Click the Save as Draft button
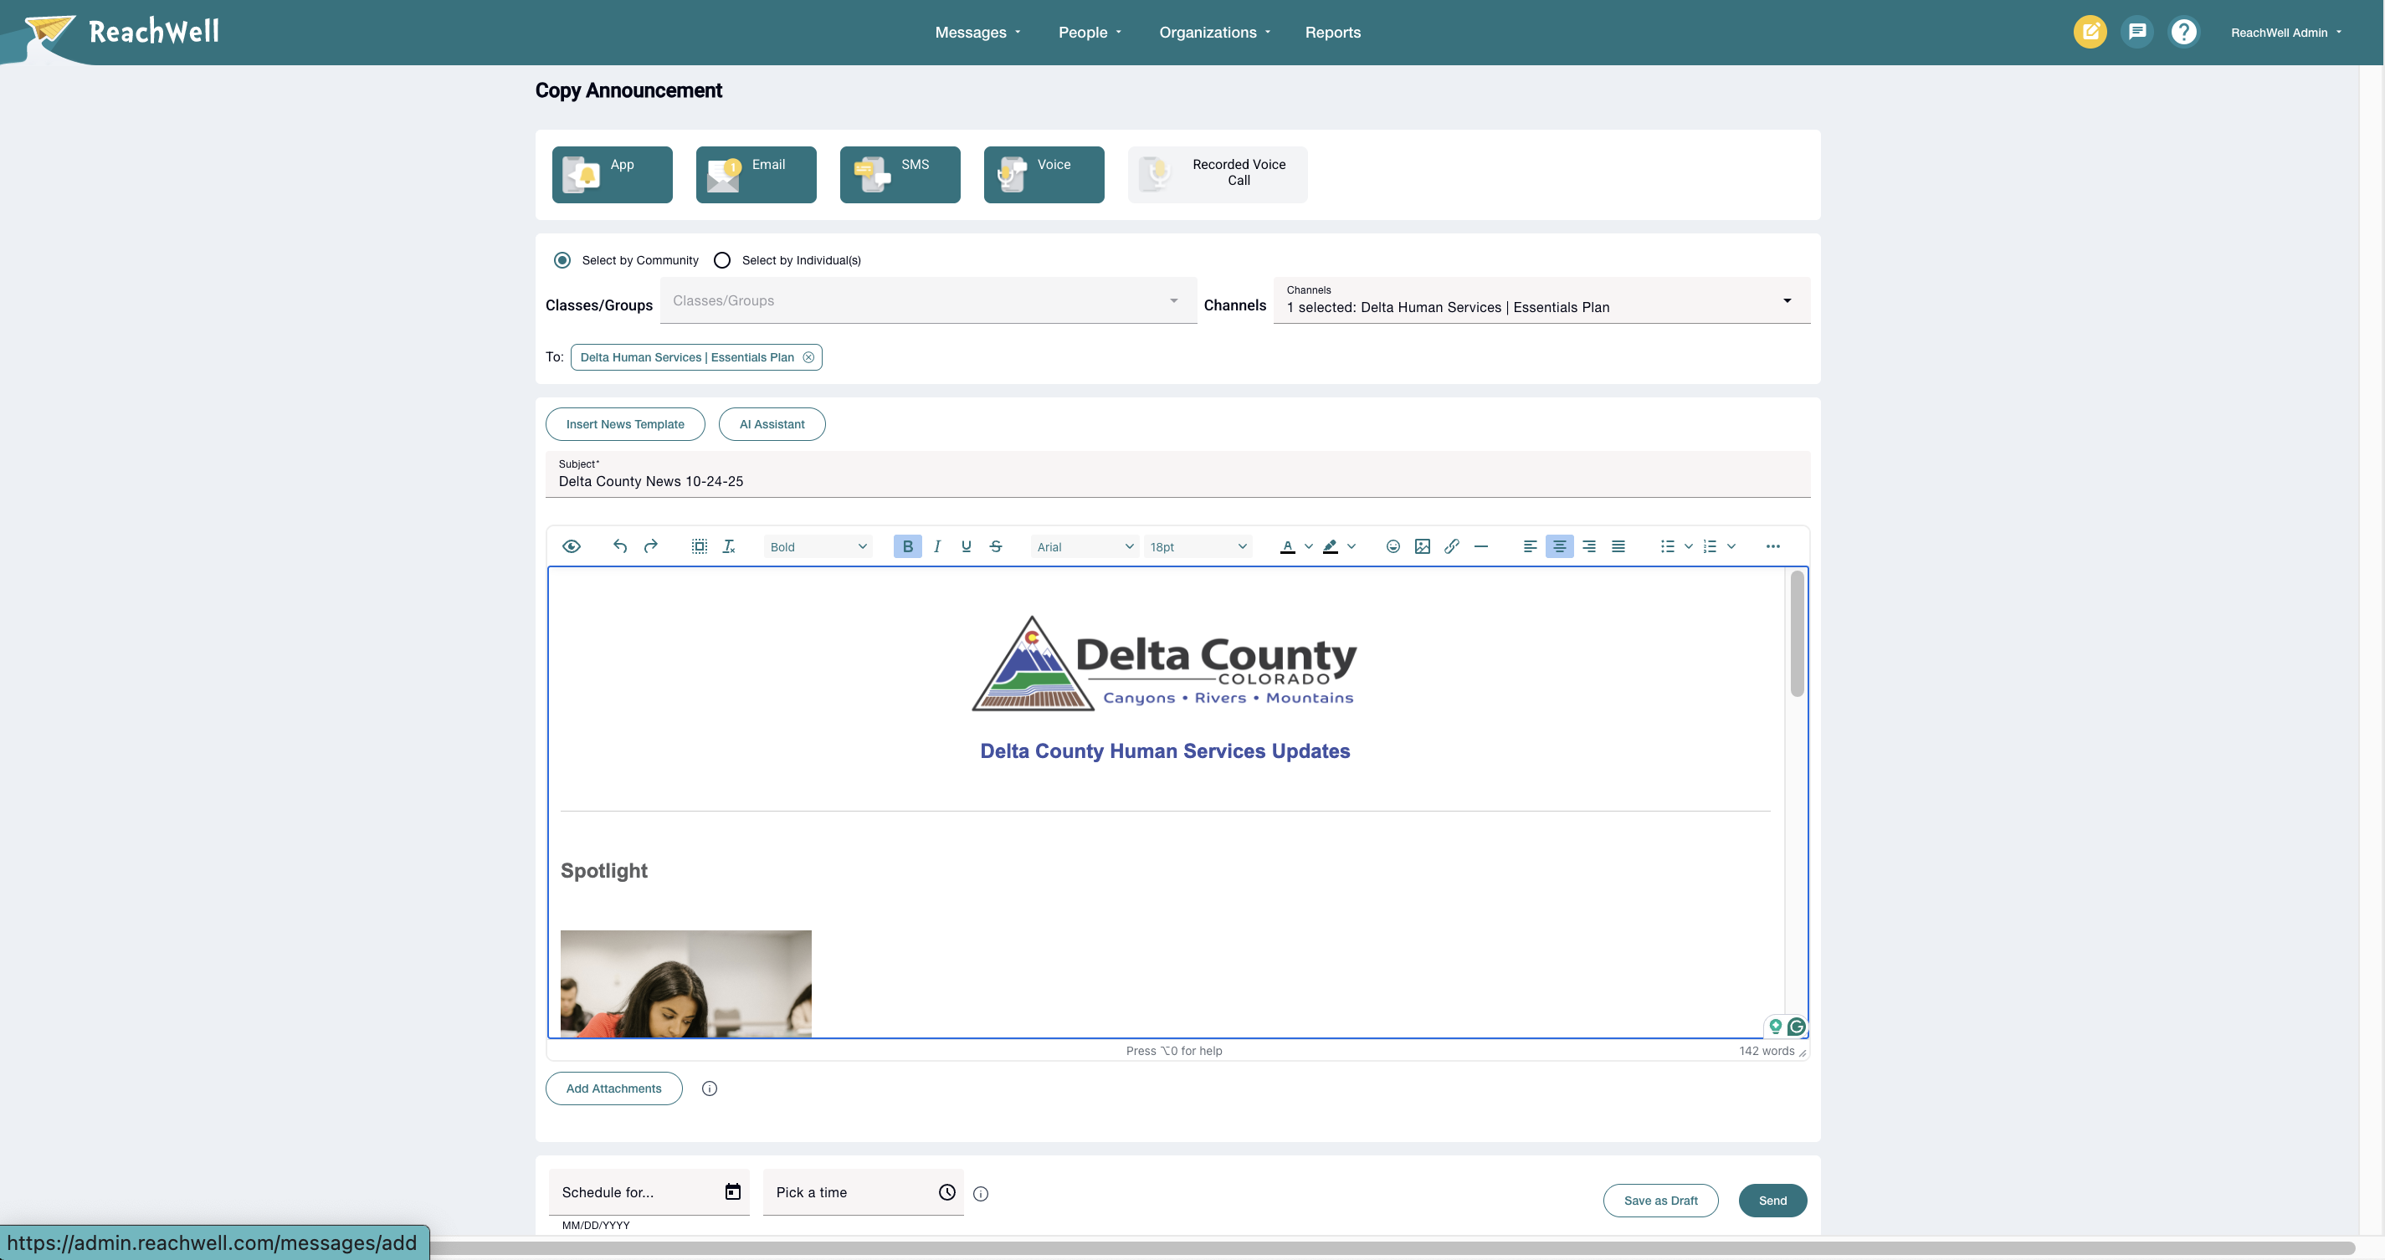 tap(1660, 1201)
